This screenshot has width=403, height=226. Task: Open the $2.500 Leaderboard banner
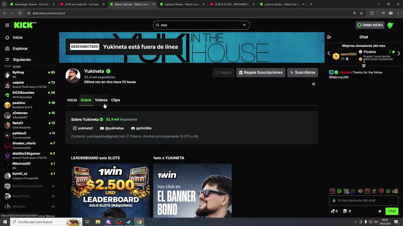110,191
